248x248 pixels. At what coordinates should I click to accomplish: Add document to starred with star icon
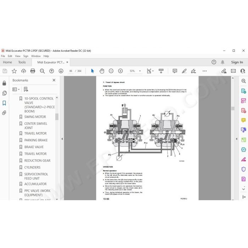pyautogui.click(x=14, y=71)
